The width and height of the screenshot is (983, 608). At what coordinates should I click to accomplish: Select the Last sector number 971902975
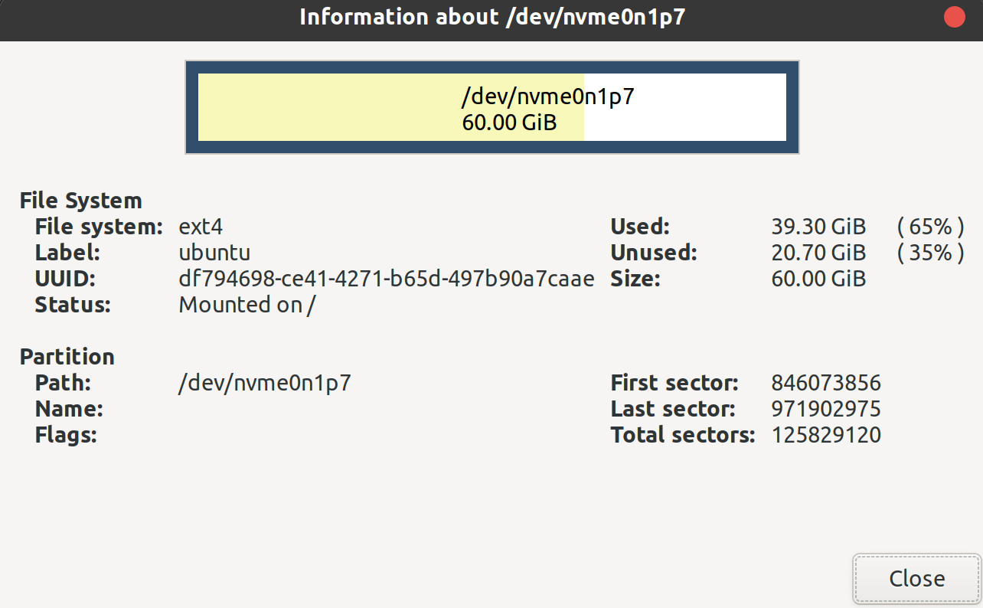tap(826, 409)
